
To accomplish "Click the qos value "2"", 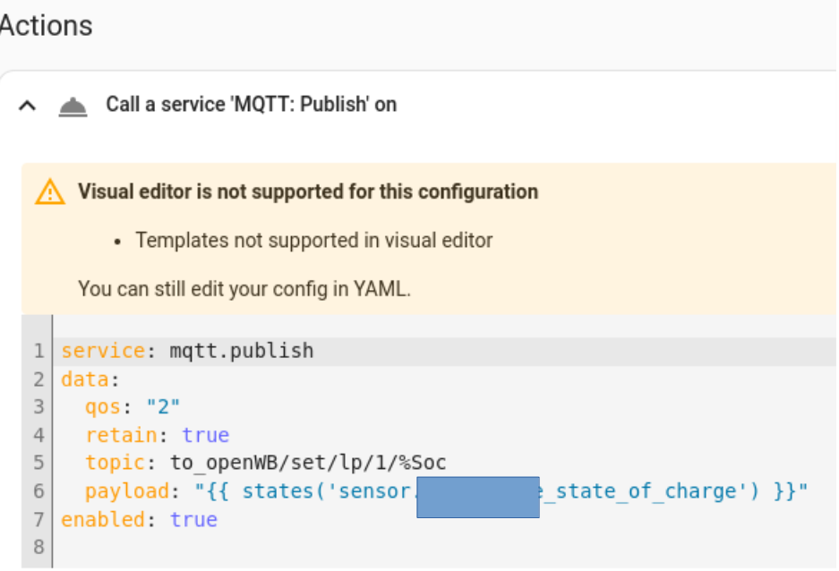I will [163, 407].
